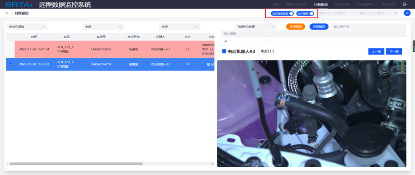Select radio button for row C6KA2014709
Image resolution: width=415 pixels, height=175 pixels.
click(x=10, y=64)
